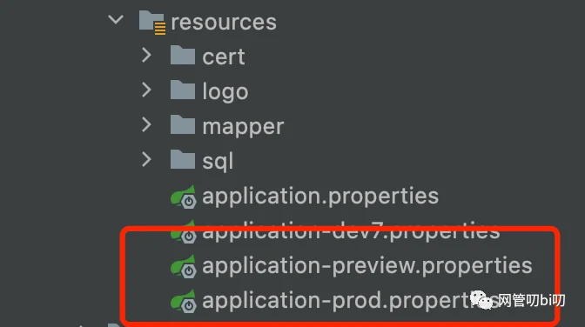
Task: Click the mapper folder icon
Action: [183, 124]
